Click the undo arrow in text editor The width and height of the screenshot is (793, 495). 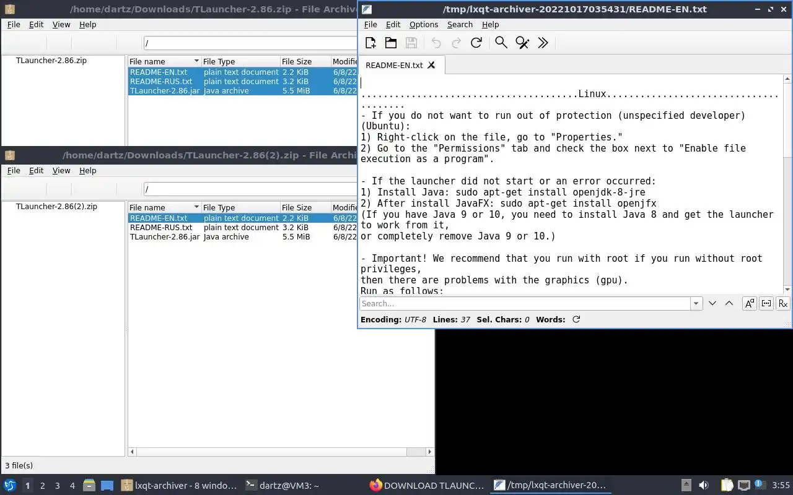tap(436, 43)
